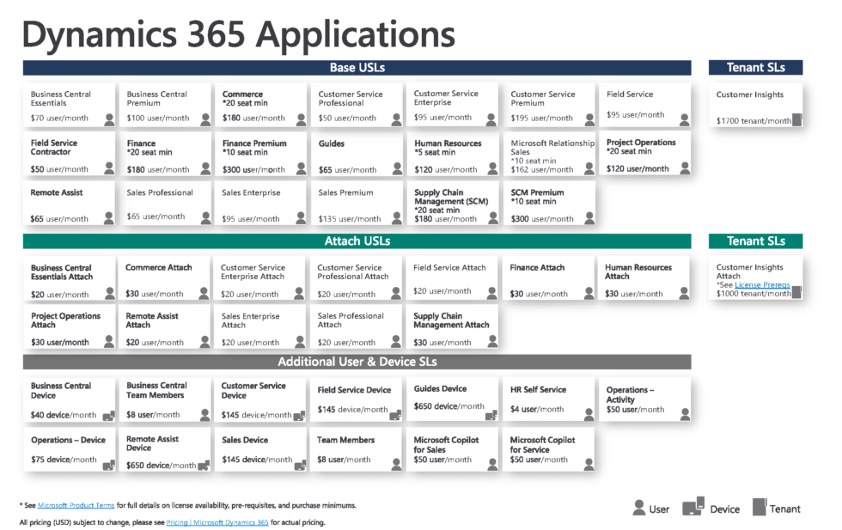Click the Human Resources Attach card title
Image resolution: width=842 pixels, height=530 pixels.
pyautogui.click(x=638, y=271)
